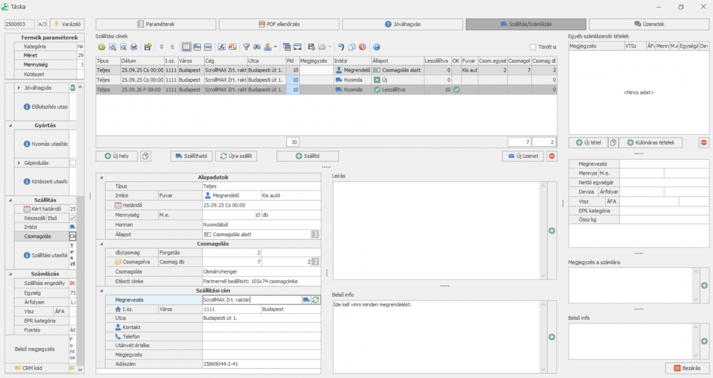Click the Szállítható button

191,156
